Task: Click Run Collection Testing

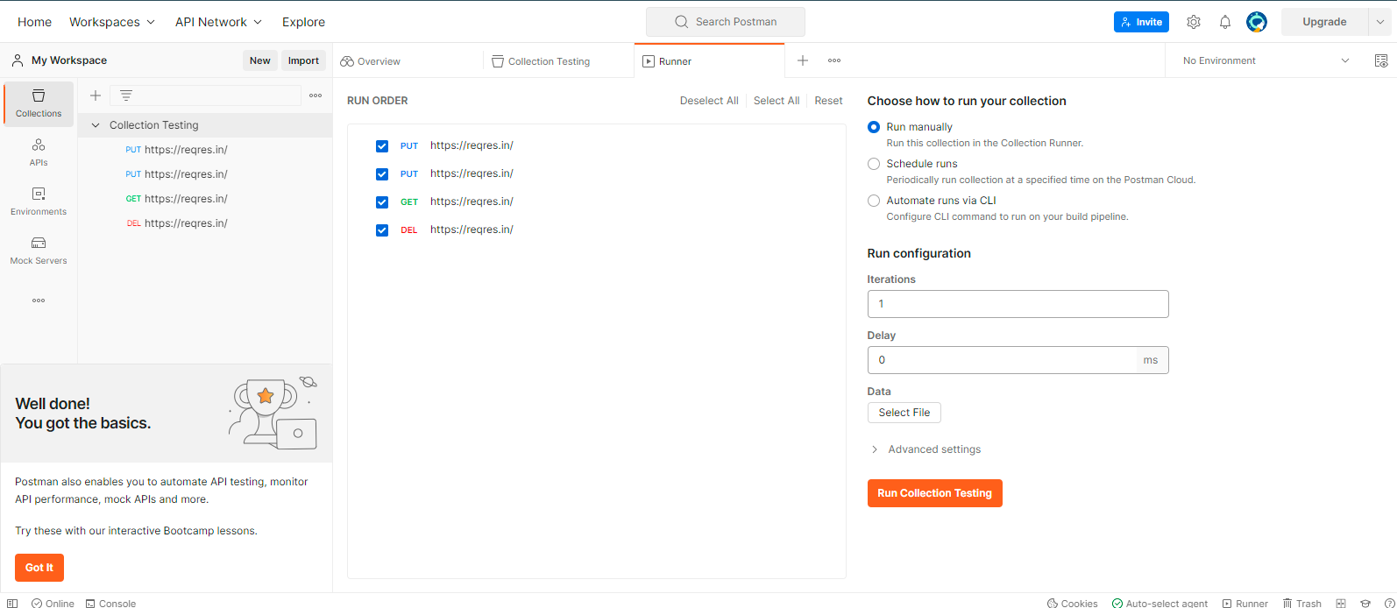Action: (x=934, y=493)
